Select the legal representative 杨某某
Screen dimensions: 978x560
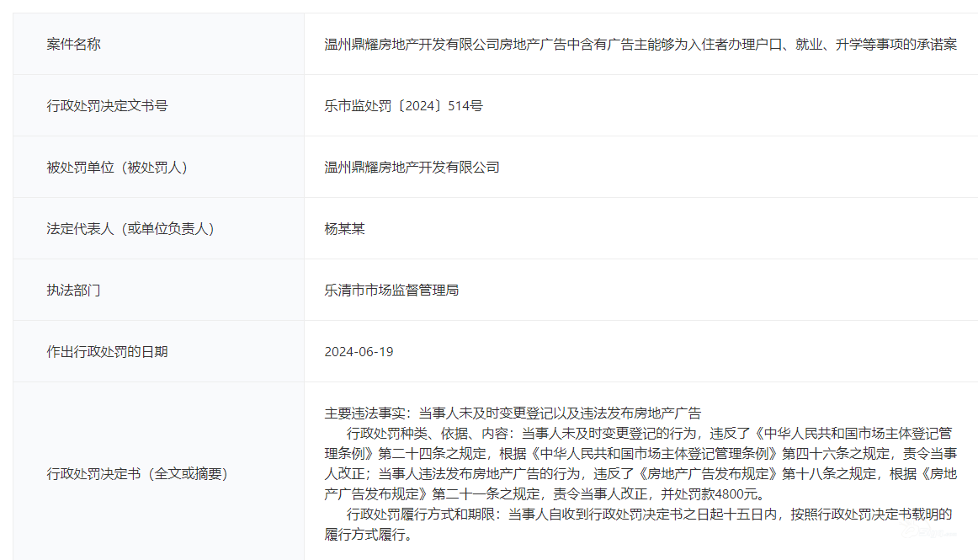[x=344, y=228]
